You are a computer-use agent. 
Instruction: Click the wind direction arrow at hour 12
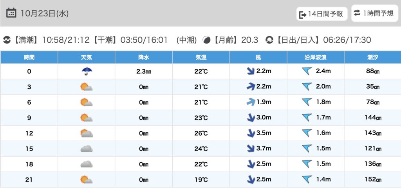coord(250,133)
